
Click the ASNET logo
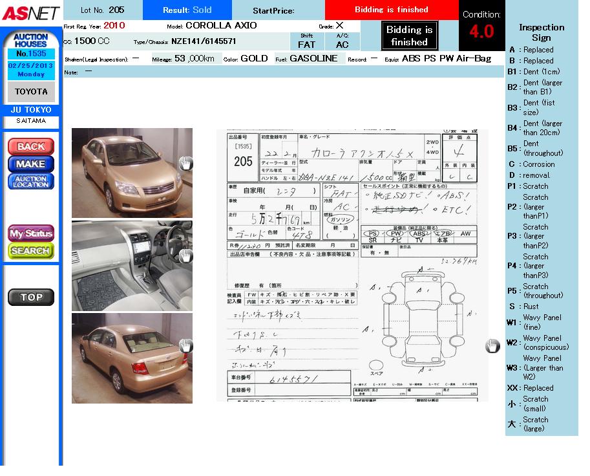(30, 12)
